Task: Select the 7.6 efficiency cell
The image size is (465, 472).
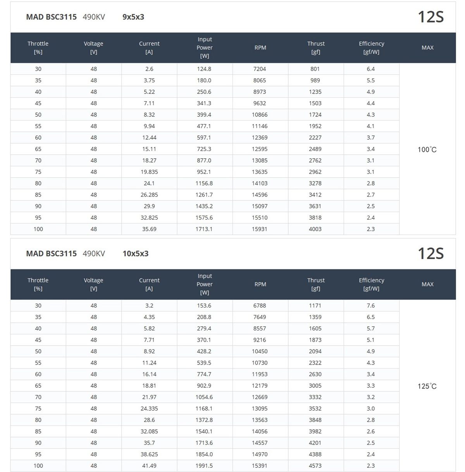Action: pos(371,306)
